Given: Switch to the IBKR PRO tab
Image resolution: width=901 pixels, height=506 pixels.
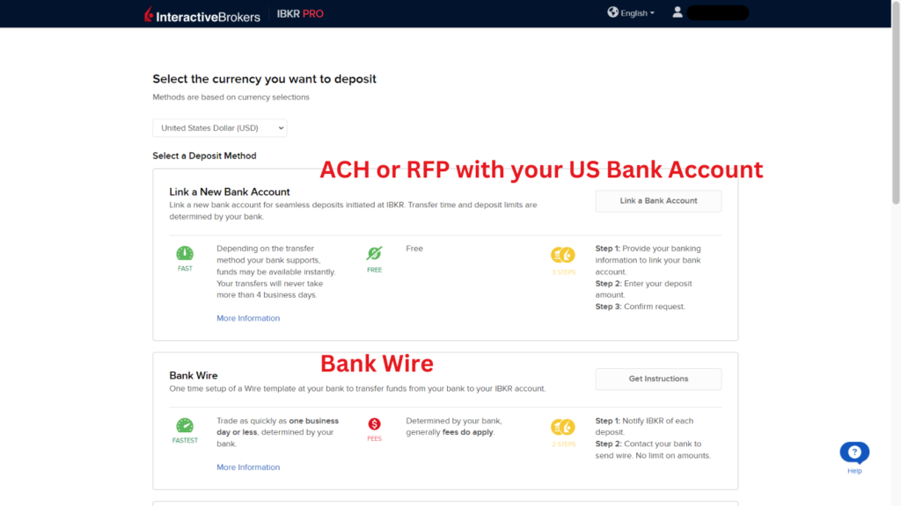Looking at the screenshot, I should (299, 13).
